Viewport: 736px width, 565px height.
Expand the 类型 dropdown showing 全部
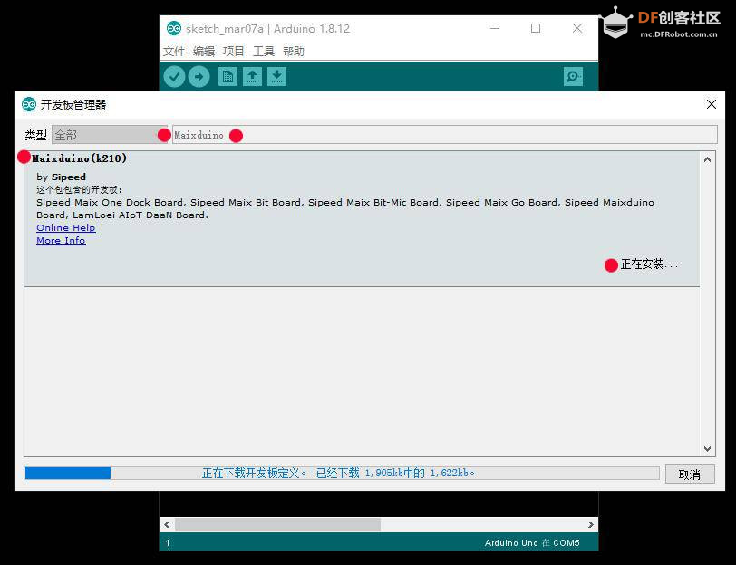(110, 135)
